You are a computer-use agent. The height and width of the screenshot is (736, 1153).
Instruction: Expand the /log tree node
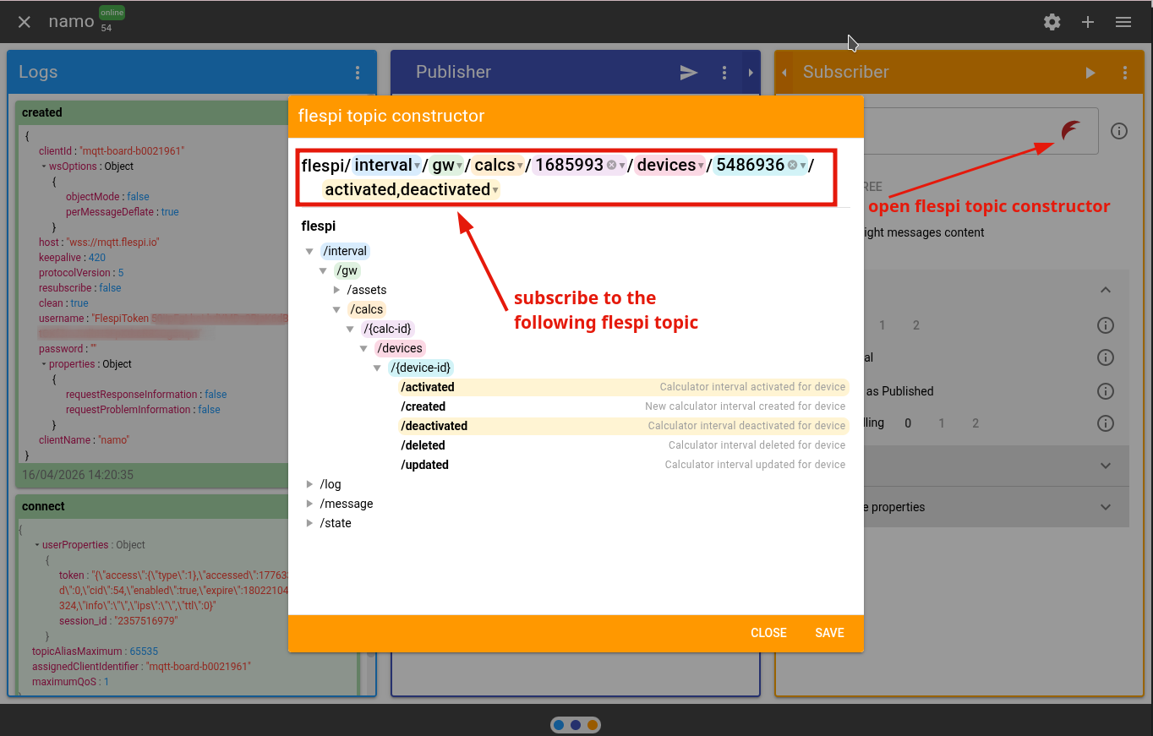click(x=309, y=484)
